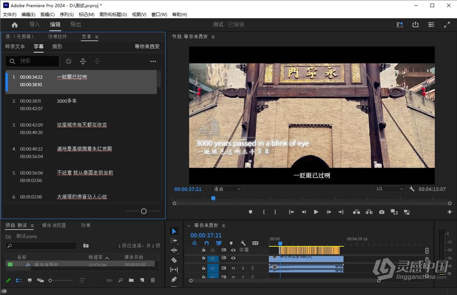Viewport: 457px width, 295px height.
Task: Mute the A1 audio track
Action: (233, 268)
